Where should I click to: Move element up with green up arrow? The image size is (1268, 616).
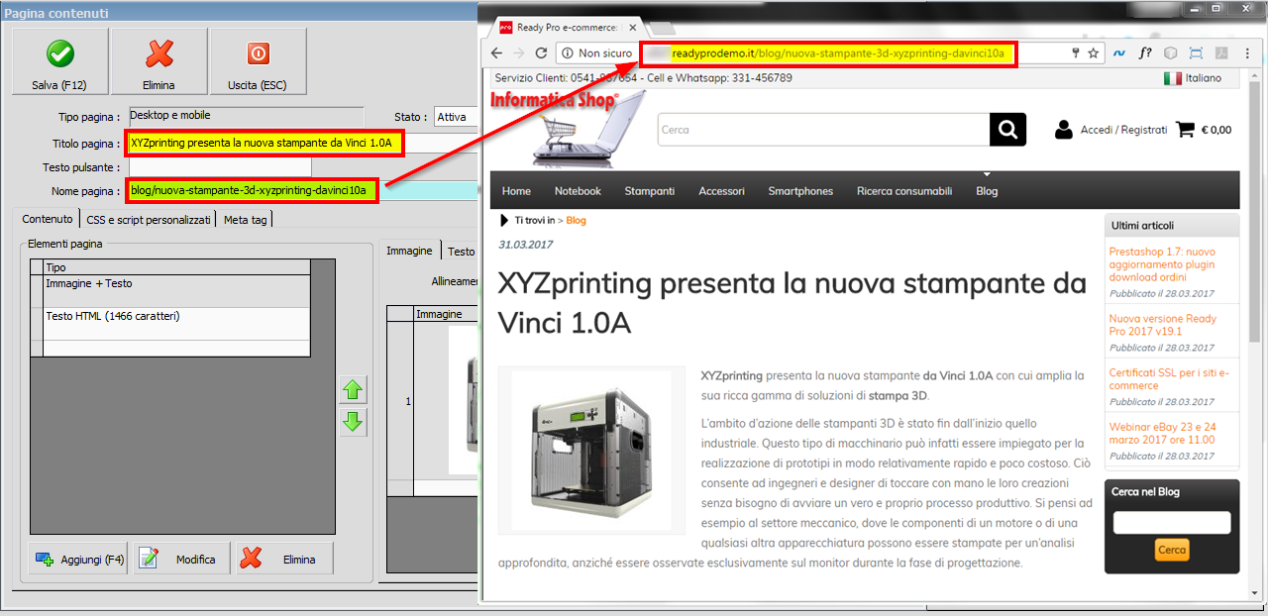[353, 390]
